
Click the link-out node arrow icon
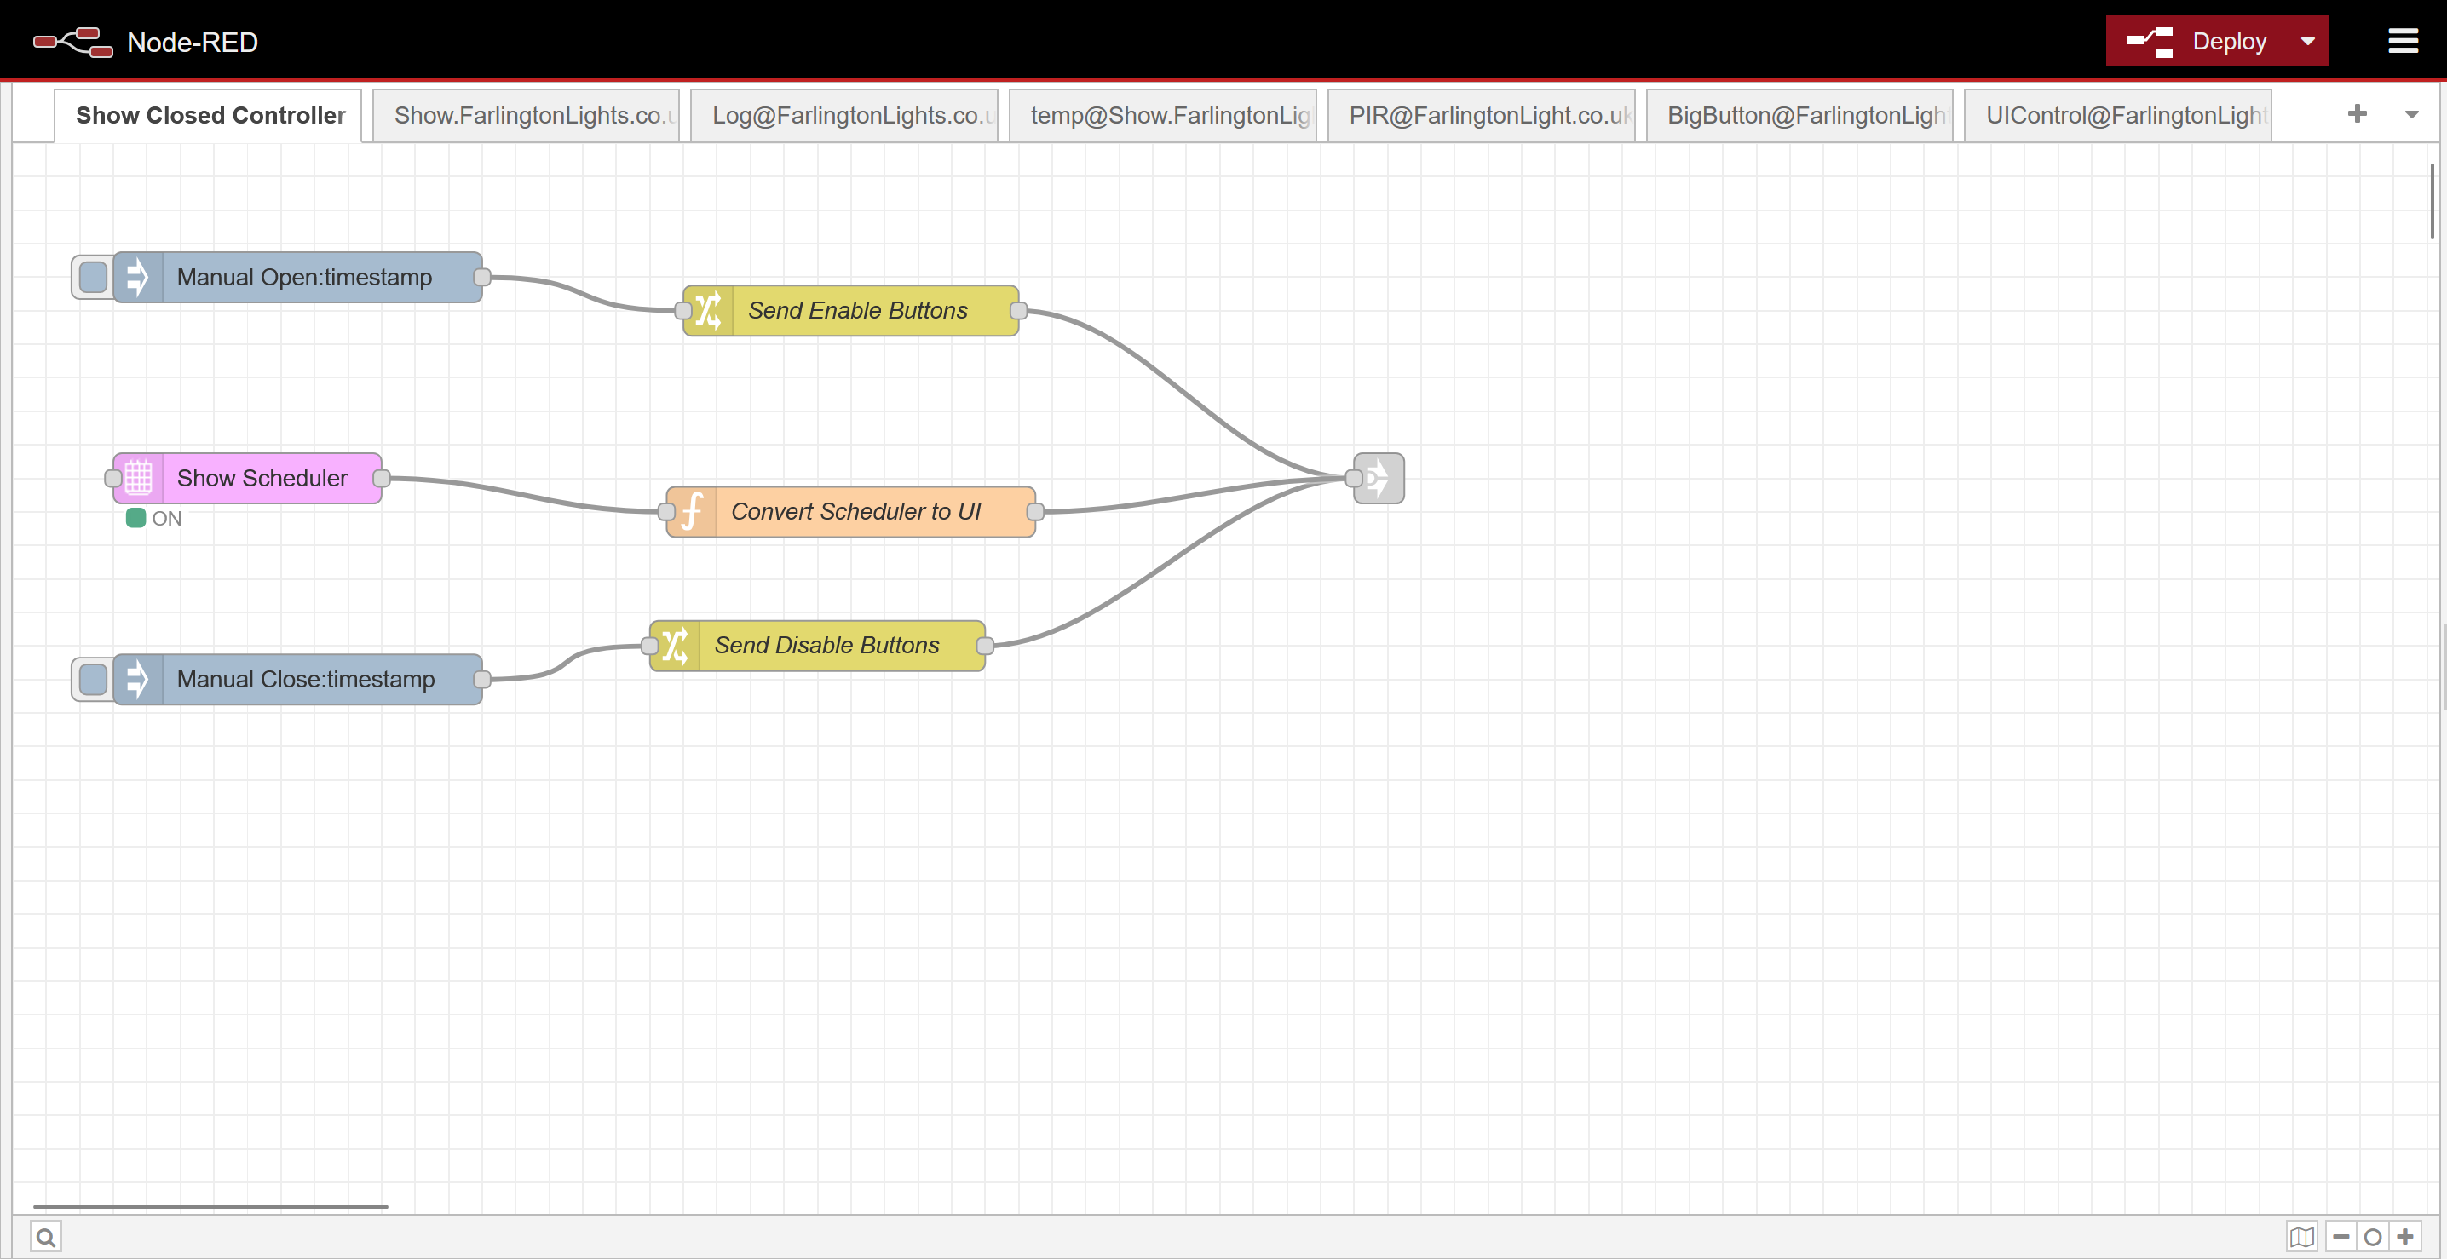[1380, 479]
